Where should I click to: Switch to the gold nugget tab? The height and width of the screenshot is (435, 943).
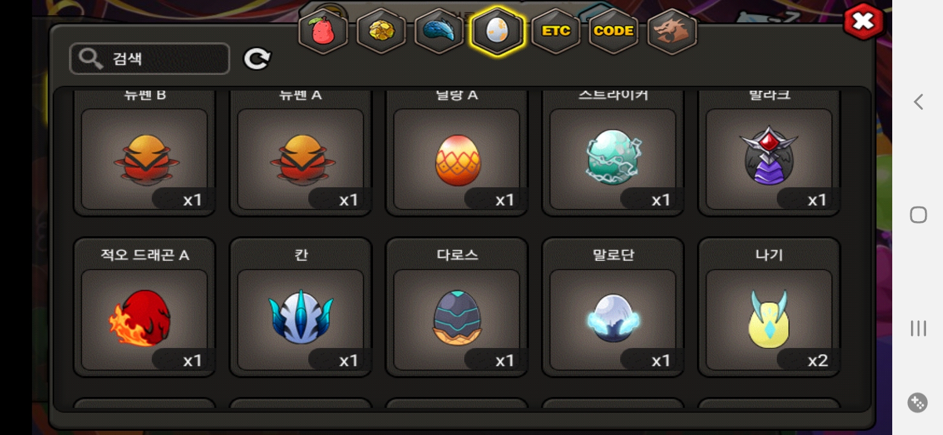tap(381, 31)
